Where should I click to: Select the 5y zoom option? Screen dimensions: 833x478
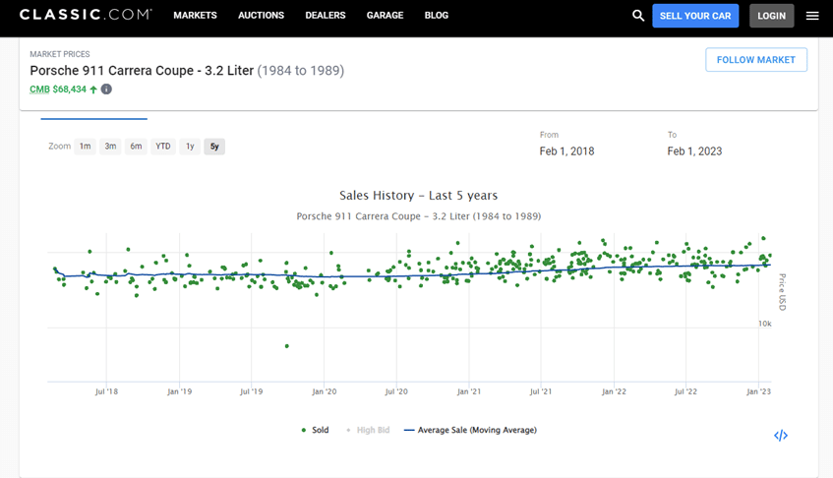coord(214,147)
